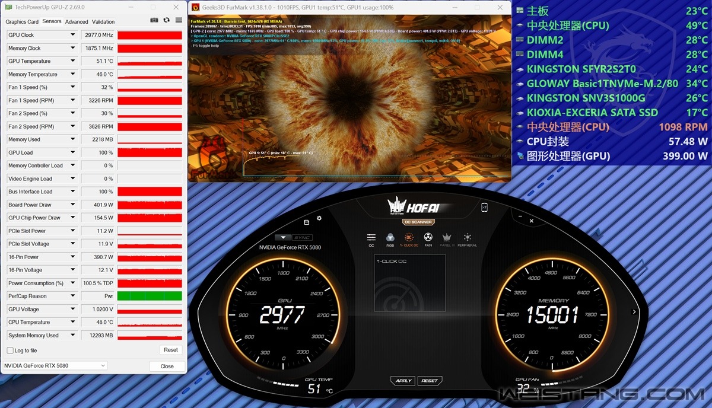Click the DIMM2 temperature row

tap(612, 40)
